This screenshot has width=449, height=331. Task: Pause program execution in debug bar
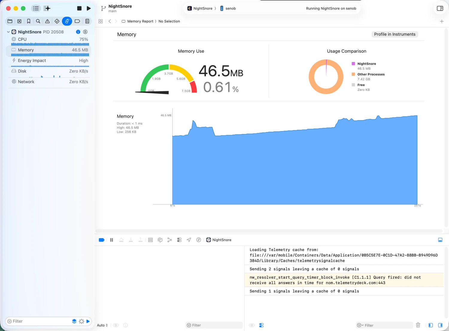(112, 240)
